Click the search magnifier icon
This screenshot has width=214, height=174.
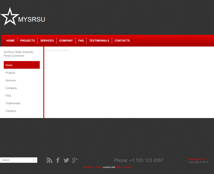coord(34,160)
